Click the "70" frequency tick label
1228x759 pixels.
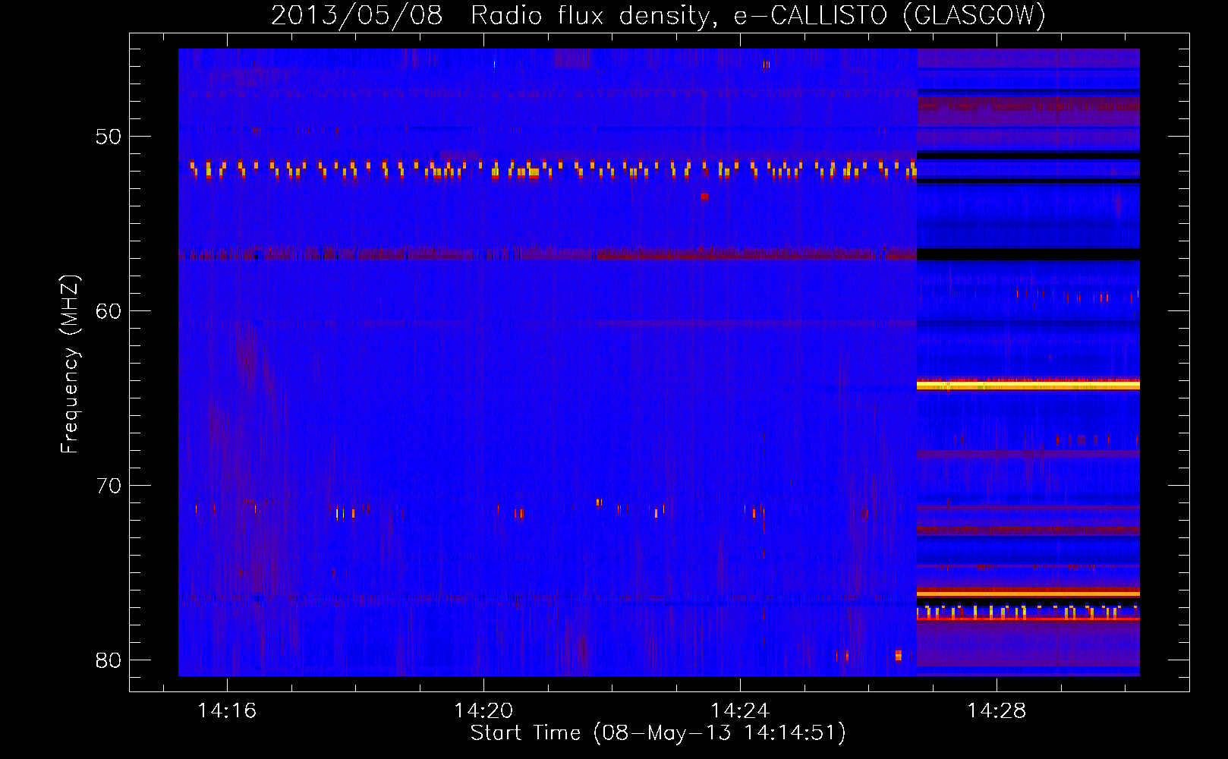pos(109,486)
